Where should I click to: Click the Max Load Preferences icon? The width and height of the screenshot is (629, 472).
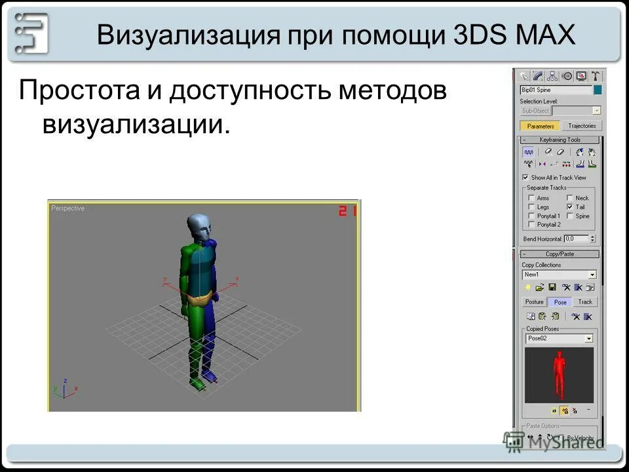click(x=590, y=287)
